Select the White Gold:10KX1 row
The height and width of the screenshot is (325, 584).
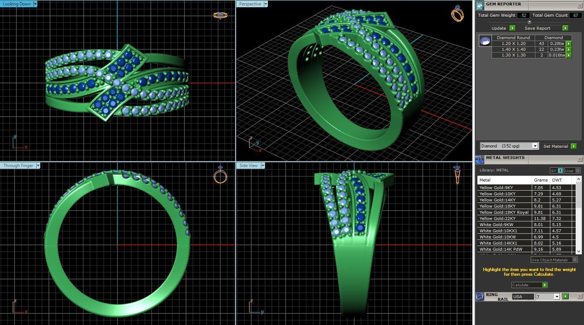[526, 231]
